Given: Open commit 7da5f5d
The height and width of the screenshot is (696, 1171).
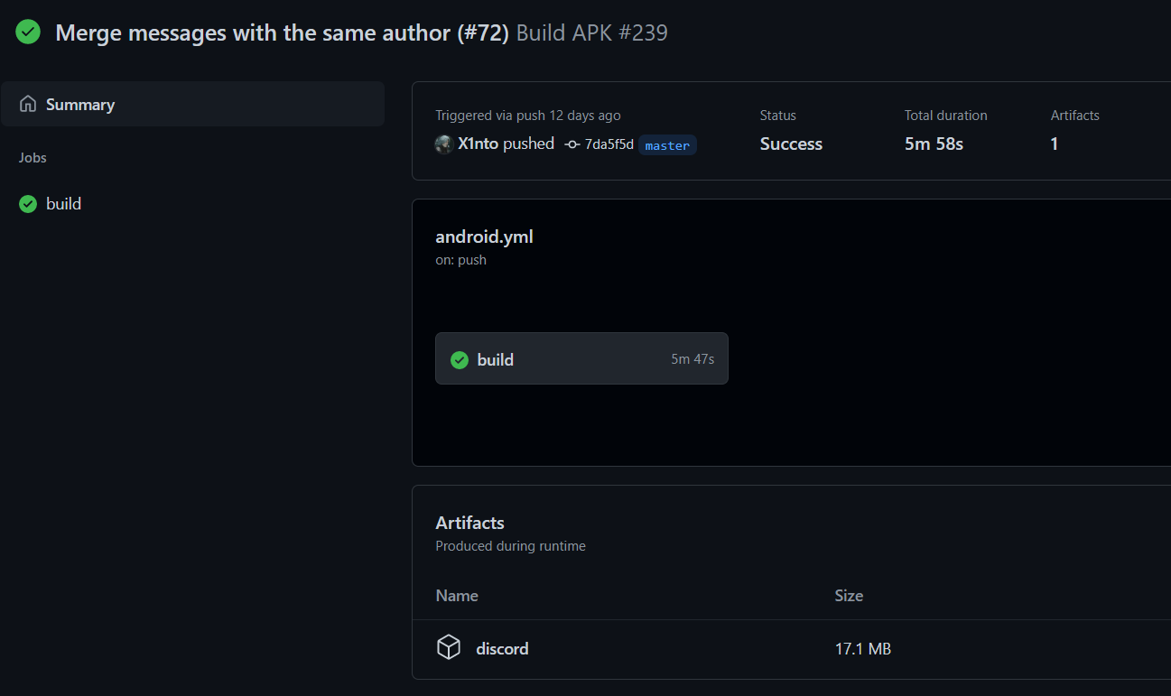Looking at the screenshot, I should (609, 144).
